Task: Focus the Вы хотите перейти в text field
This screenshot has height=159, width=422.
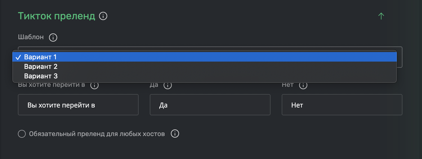Action: [78, 105]
